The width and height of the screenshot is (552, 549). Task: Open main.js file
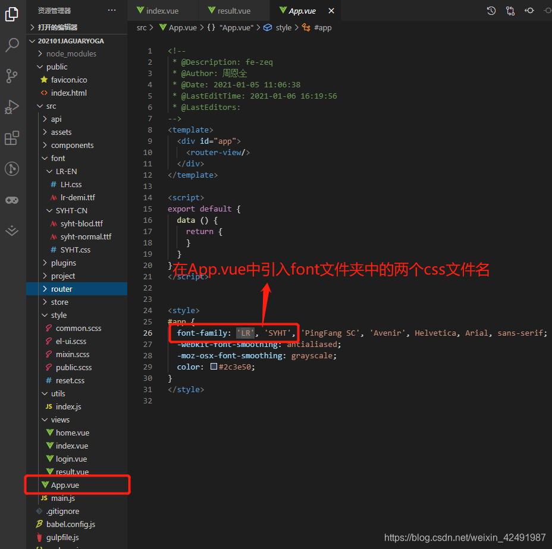pos(76,498)
